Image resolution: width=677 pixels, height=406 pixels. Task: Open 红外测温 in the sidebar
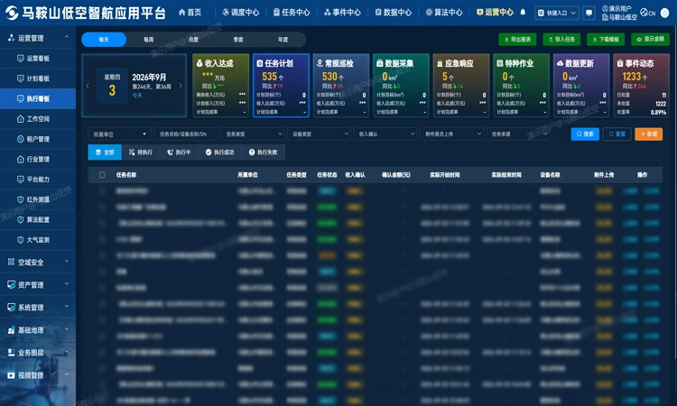pyautogui.click(x=38, y=199)
